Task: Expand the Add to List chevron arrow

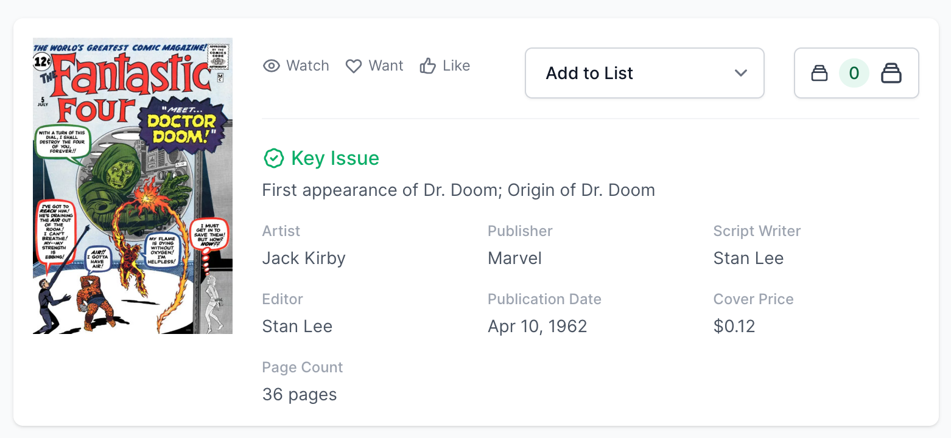Action: (x=740, y=73)
